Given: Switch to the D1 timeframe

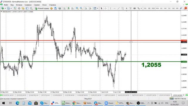Looking at the screenshot, I should 169,8.
